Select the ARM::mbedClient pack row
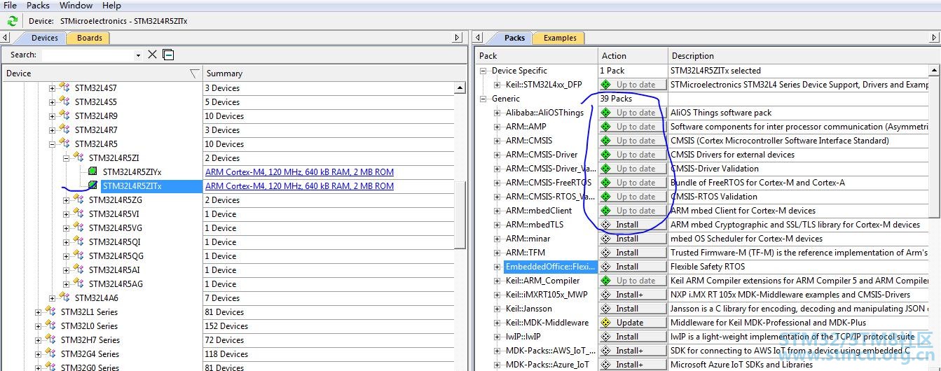941x371 pixels. 539,211
